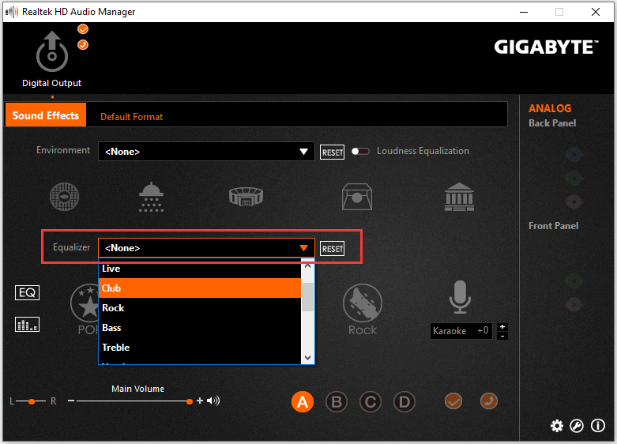Click the Karaoke microphone icon
The width and height of the screenshot is (617, 444).
tap(461, 298)
